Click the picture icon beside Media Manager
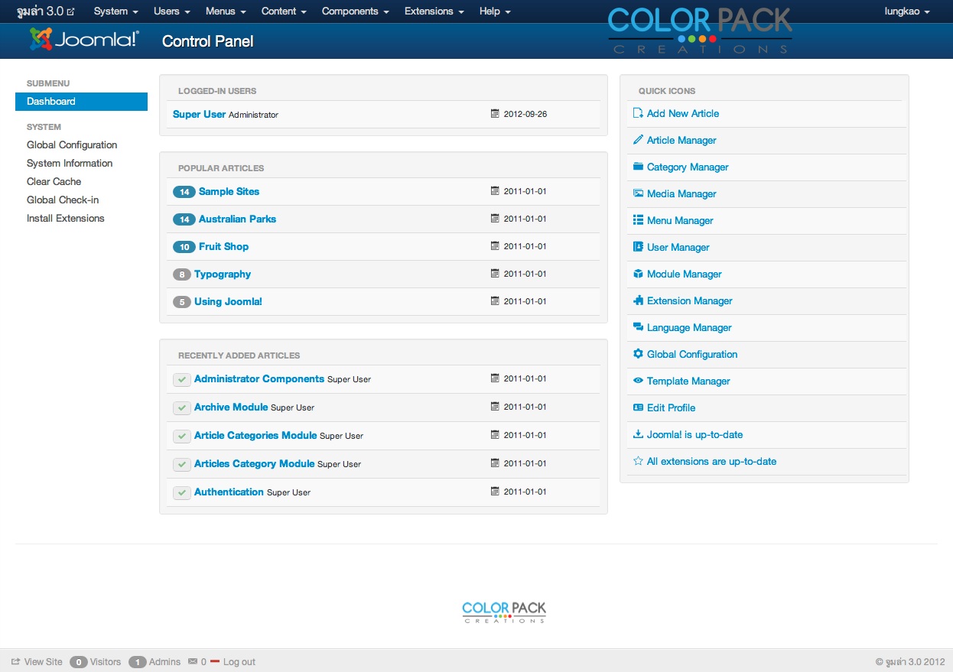This screenshot has height=672, width=953. [638, 193]
